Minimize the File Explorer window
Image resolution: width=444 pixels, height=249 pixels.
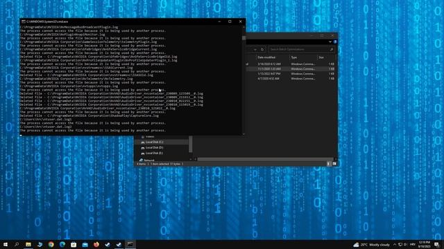[x=311, y=35]
